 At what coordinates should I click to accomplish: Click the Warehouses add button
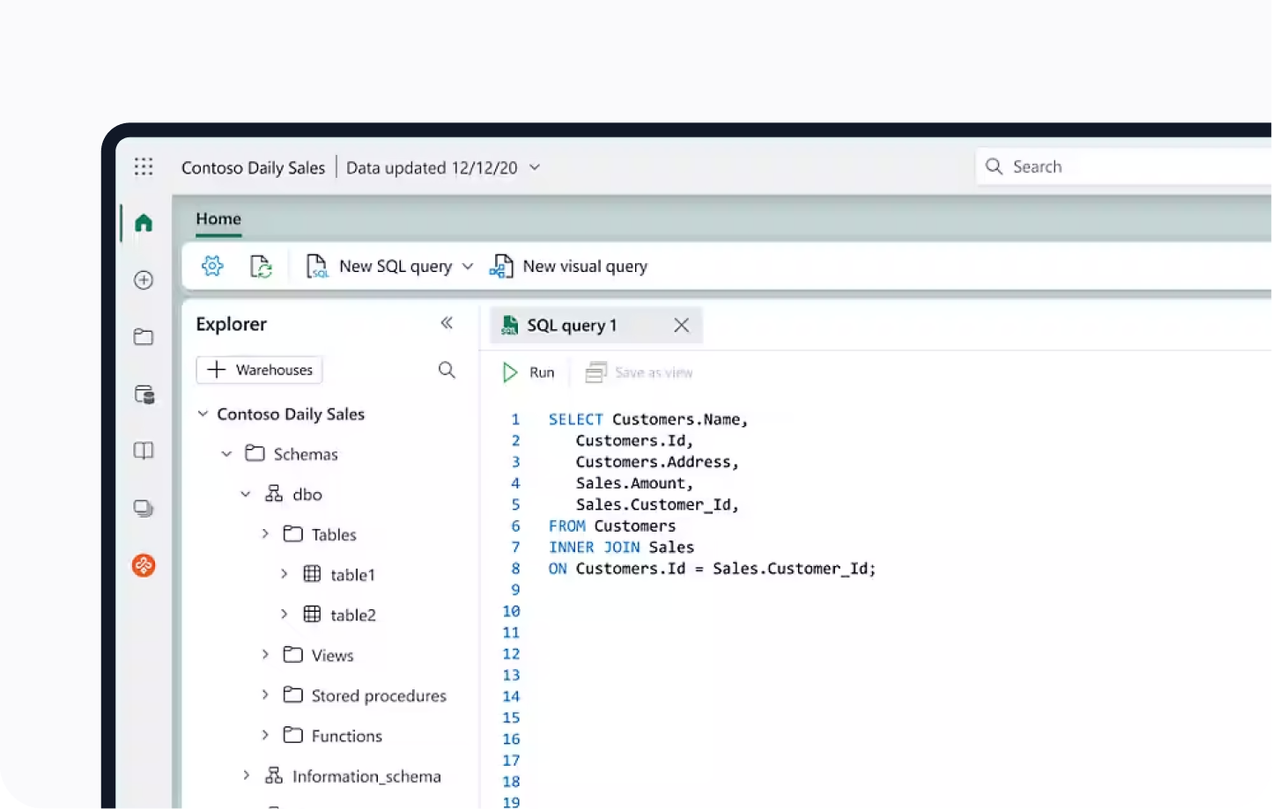click(259, 370)
